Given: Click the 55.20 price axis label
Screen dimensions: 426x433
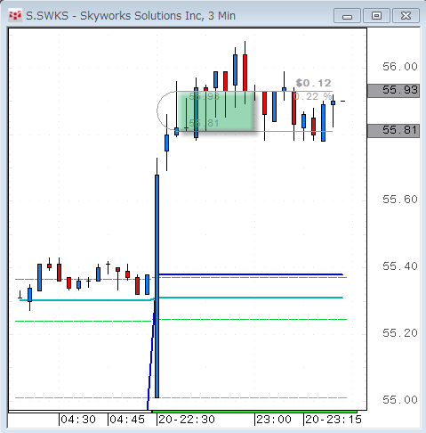Looking at the screenshot, I should [x=400, y=333].
